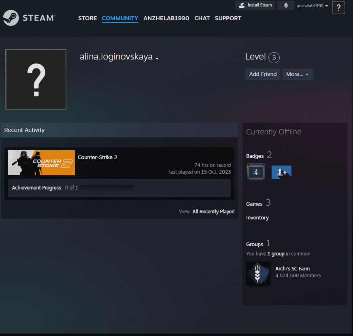This screenshot has height=336, width=353.
Task: View the level 4 badge
Action: click(x=256, y=172)
